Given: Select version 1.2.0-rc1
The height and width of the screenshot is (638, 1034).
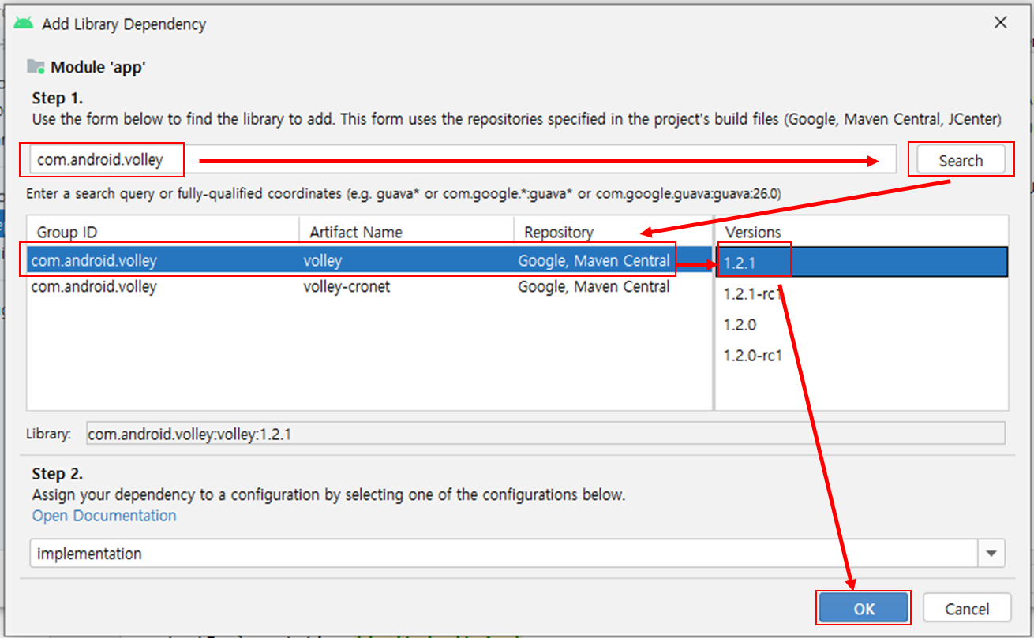Looking at the screenshot, I should tap(862, 356).
